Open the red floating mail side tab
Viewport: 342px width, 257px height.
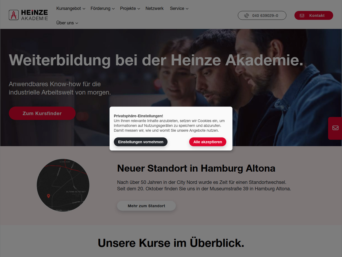(335, 128)
